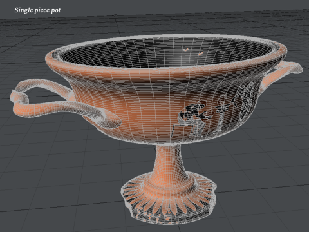Viewport: 309px width, 232px height.
Task: Click the 'Single piece pot' caption text
Action: (x=37, y=10)
